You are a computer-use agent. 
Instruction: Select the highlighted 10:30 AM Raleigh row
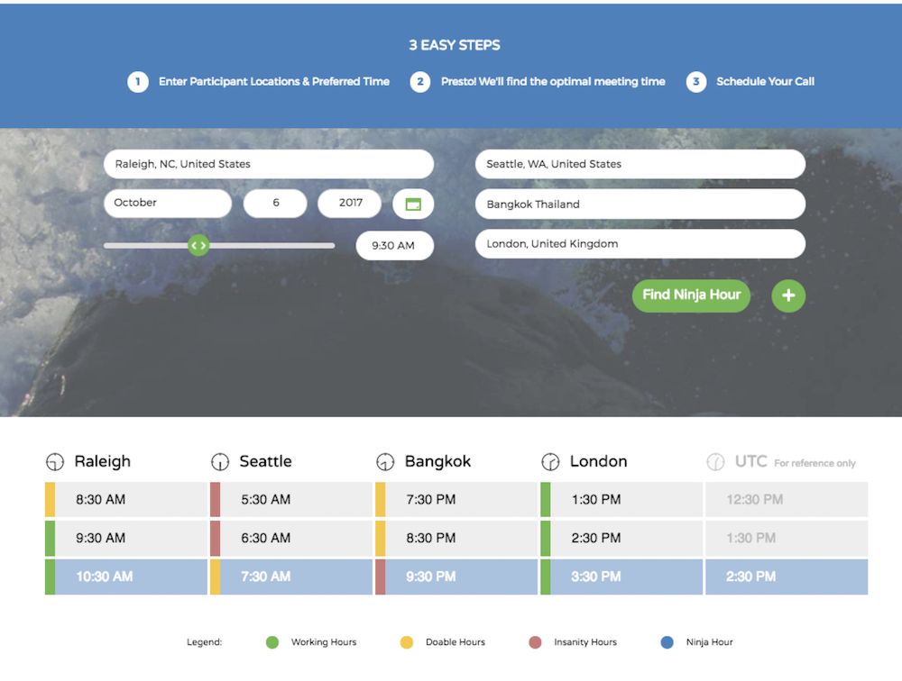point(126,577)
